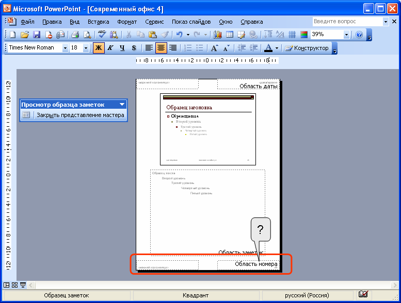Close the document with menu bar X
401x303 pixels.
point(394,22)
